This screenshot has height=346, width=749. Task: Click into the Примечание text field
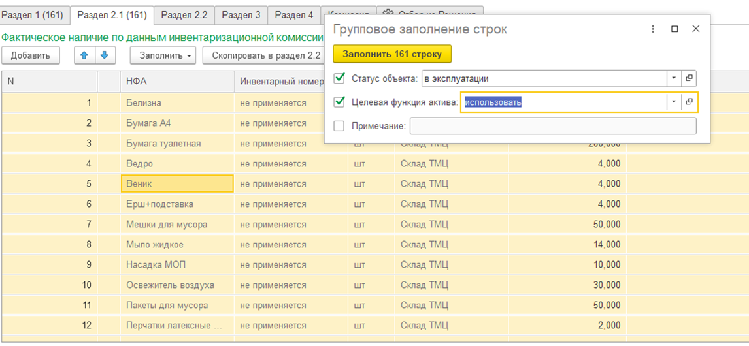[553, 126]
